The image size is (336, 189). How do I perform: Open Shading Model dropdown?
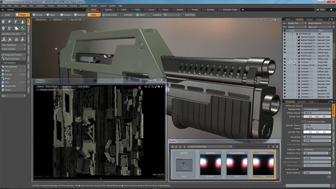pos(316,109)
